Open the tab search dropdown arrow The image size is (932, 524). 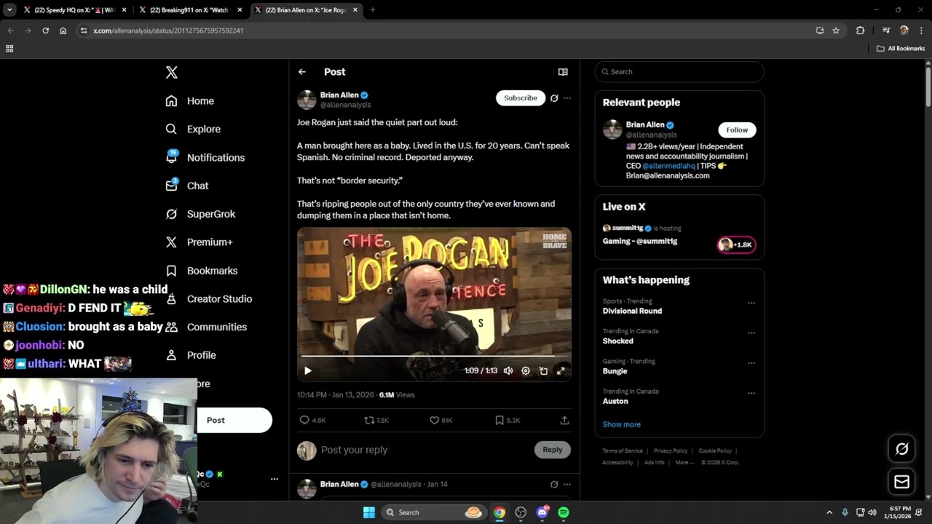tap(9, 10)
